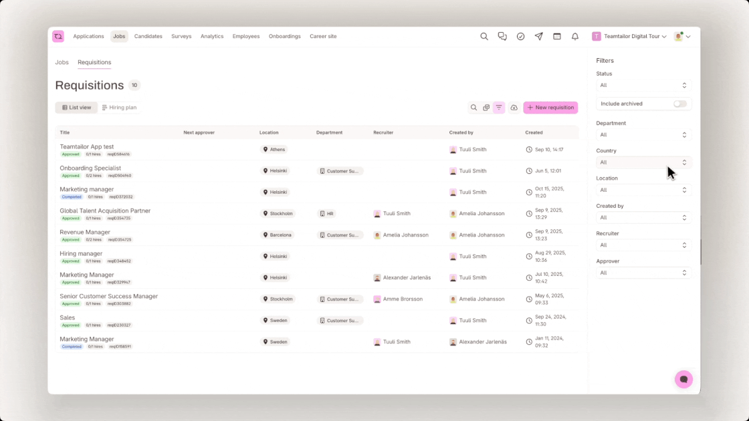The image size is (749, 421).
Task: Switch to List view
Action: coord(76,108)
